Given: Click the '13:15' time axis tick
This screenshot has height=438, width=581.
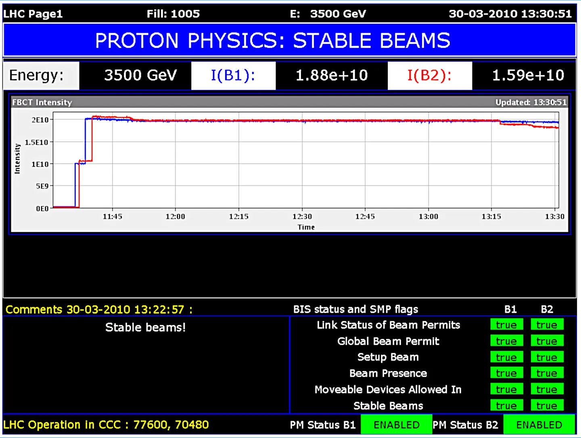Looking at the screenshot, I should (x=491, y=217).
